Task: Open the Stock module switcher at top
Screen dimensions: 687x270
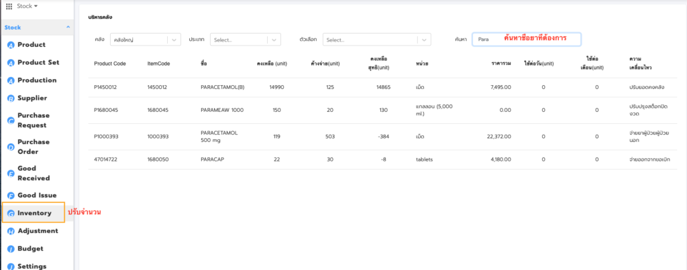Action: tap(27, 6)
